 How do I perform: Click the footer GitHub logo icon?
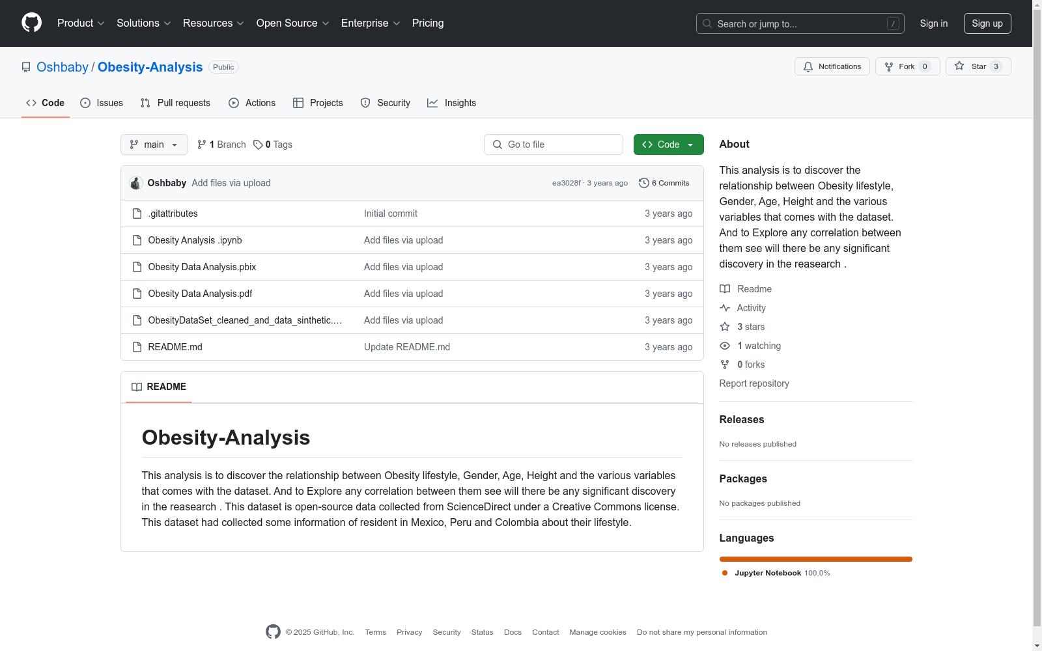273,631
